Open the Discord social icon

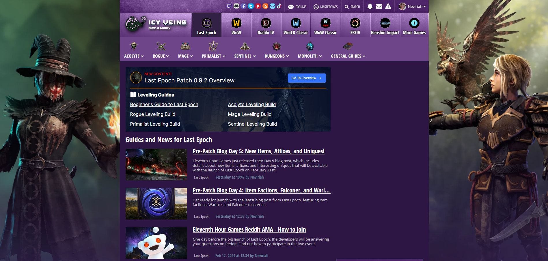coord(236,6)
